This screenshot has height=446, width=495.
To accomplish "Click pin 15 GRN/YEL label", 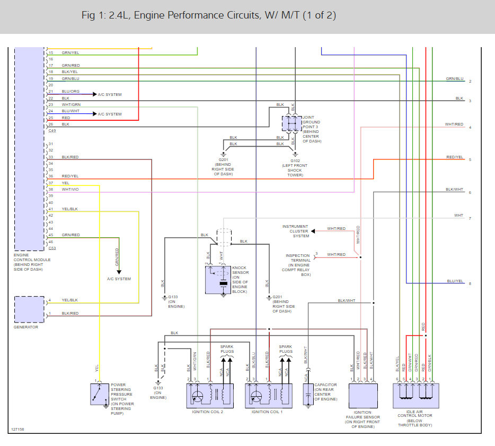I will 70,52.
